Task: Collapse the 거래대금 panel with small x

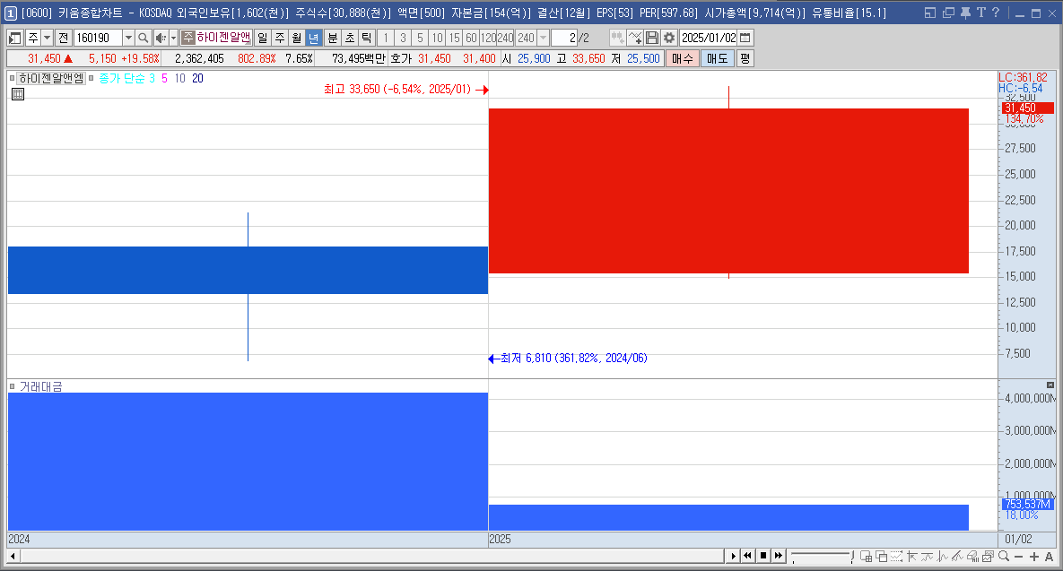Action: 1050,385
